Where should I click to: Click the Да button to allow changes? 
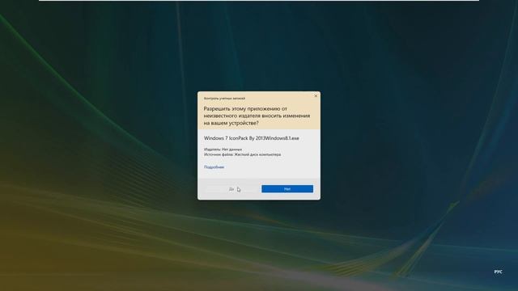pyautogui.click(x=231, y=188)
